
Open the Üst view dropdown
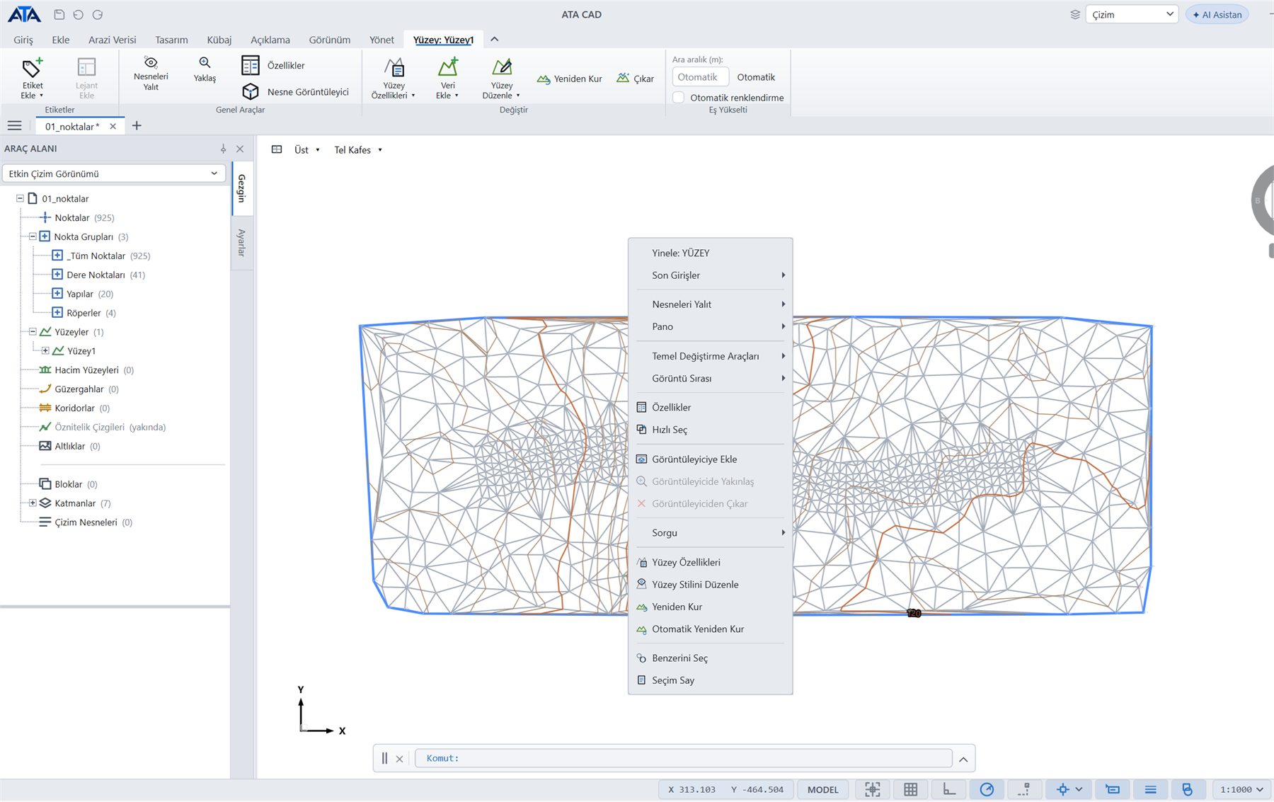(307, 149)
